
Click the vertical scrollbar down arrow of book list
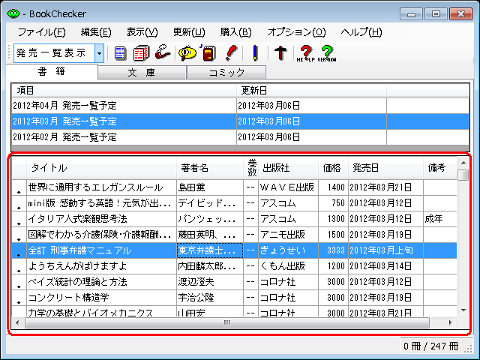(x=463, y=310)
